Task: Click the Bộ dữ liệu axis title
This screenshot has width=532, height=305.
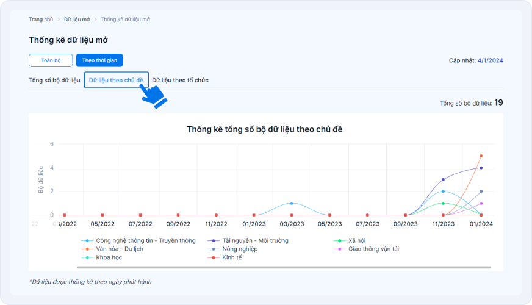Action: tap(41, 179)
